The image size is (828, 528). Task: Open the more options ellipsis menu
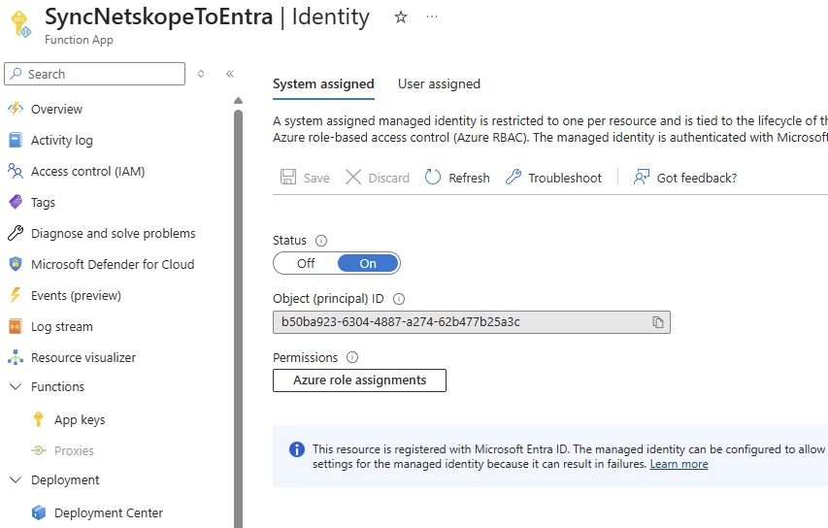tap(432, 17)
